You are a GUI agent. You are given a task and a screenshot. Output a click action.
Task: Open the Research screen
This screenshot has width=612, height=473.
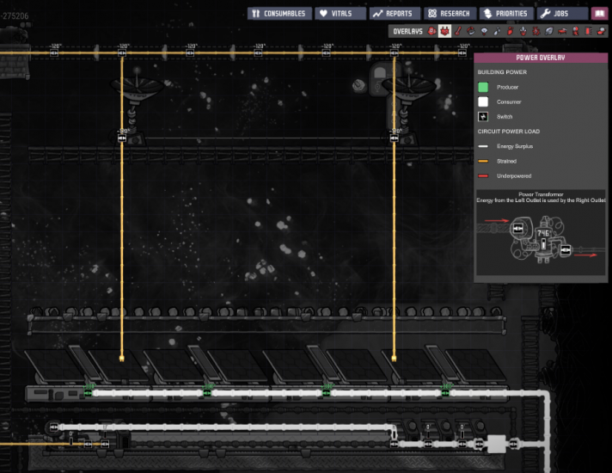[x=450, y=13]
